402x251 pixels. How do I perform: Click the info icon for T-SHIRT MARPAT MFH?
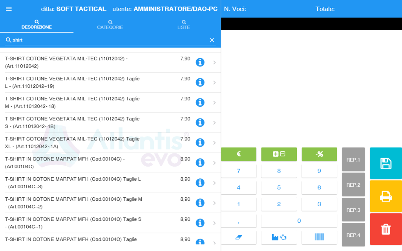point(200,162)
